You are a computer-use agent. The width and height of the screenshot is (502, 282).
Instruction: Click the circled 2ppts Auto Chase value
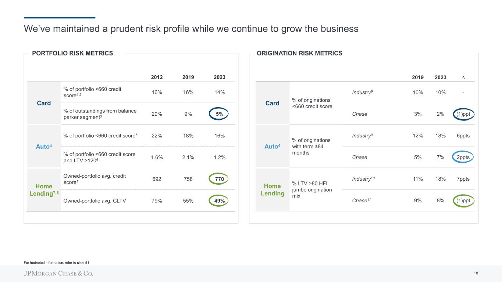point(463,157)
